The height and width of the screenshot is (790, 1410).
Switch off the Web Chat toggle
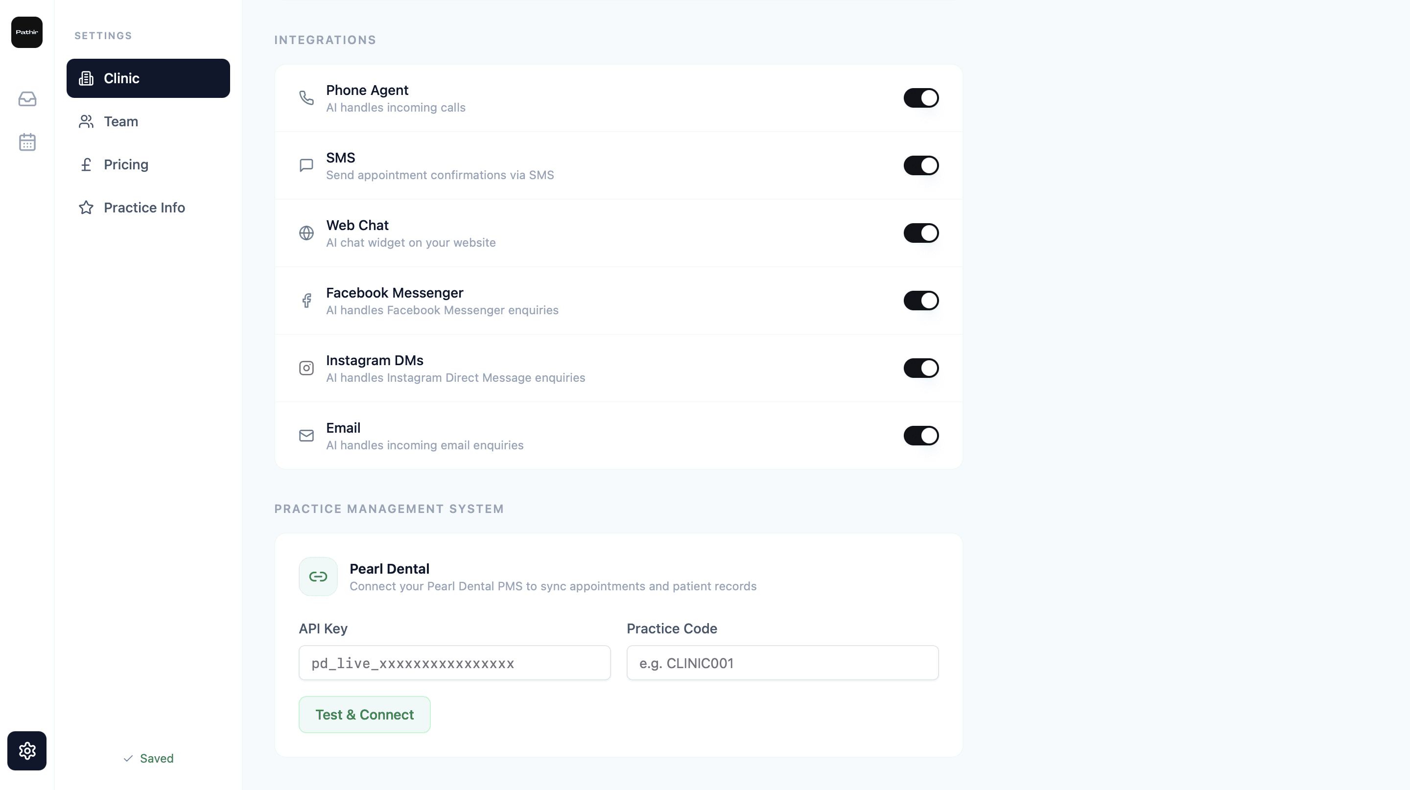pyautogui.click(x=920, y=233)
